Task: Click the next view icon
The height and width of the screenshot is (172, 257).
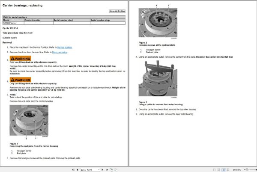Action: (116, 170)
